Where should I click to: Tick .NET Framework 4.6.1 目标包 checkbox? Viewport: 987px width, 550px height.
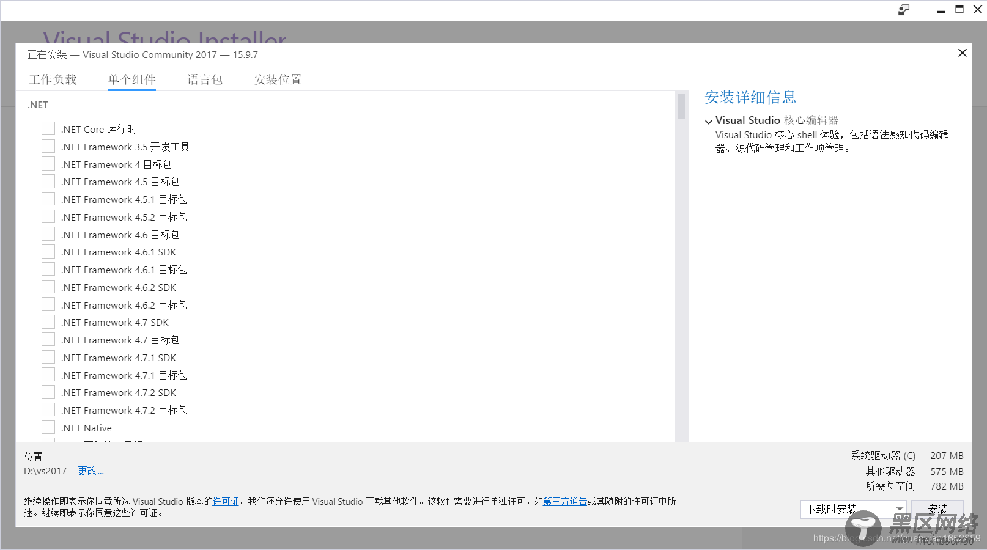pos(48,269)
